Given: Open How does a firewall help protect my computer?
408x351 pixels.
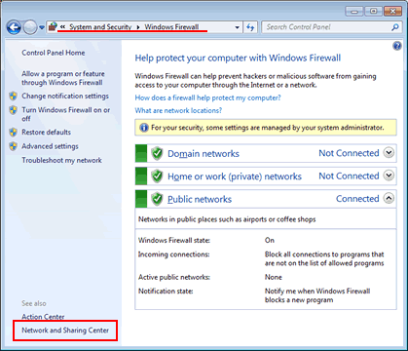Looking at the screenshot, I should 207,97.
